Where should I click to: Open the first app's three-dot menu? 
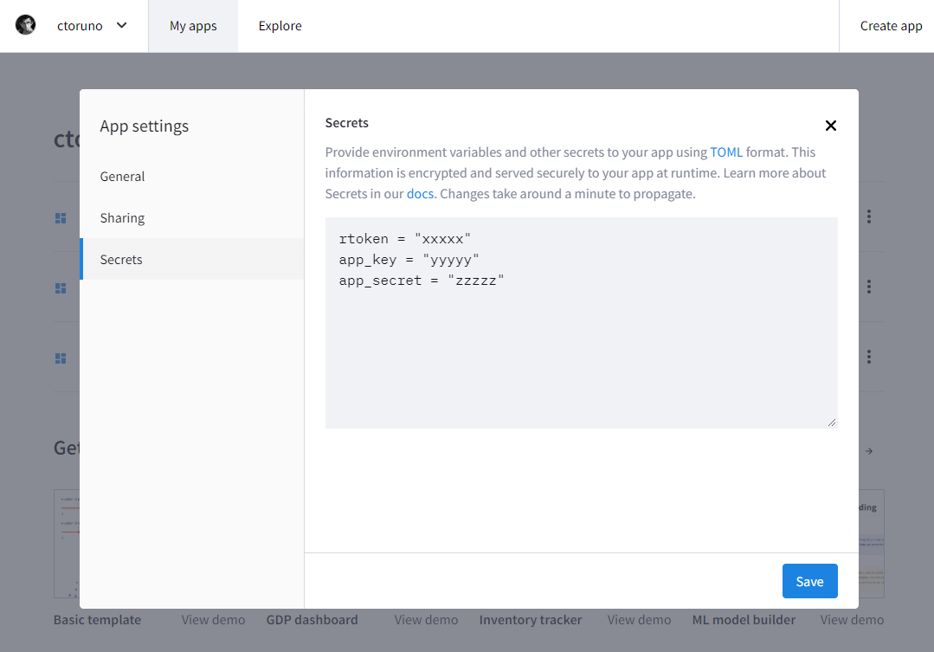(x=868, y=216)
